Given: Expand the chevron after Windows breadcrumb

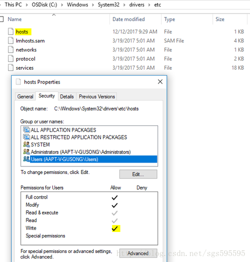Looking at the screenshot, I should click(x=93, y=5).
